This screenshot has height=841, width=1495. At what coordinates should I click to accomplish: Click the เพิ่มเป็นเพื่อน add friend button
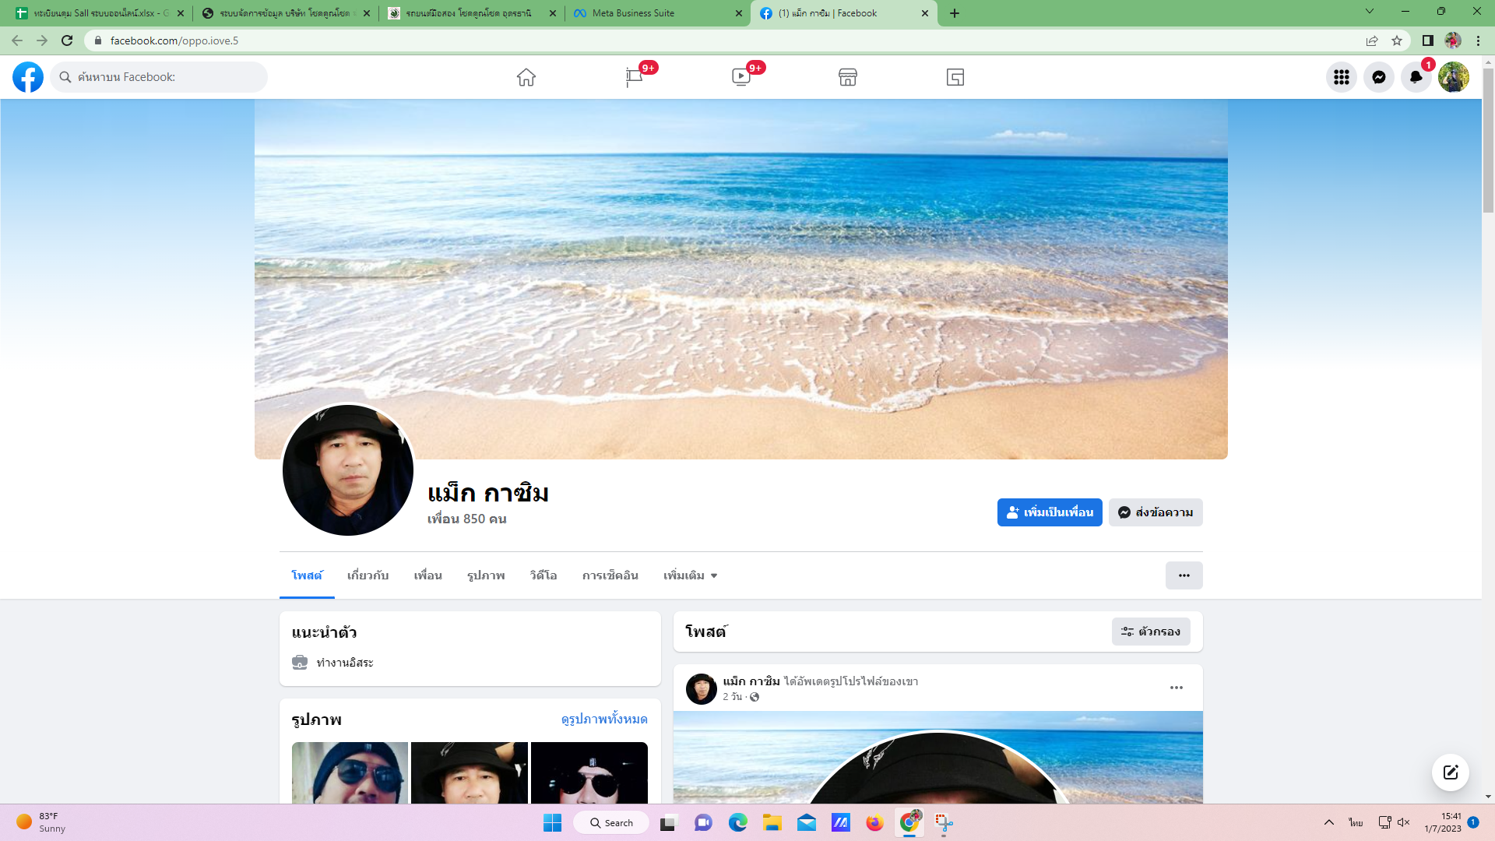(1049, 512)
